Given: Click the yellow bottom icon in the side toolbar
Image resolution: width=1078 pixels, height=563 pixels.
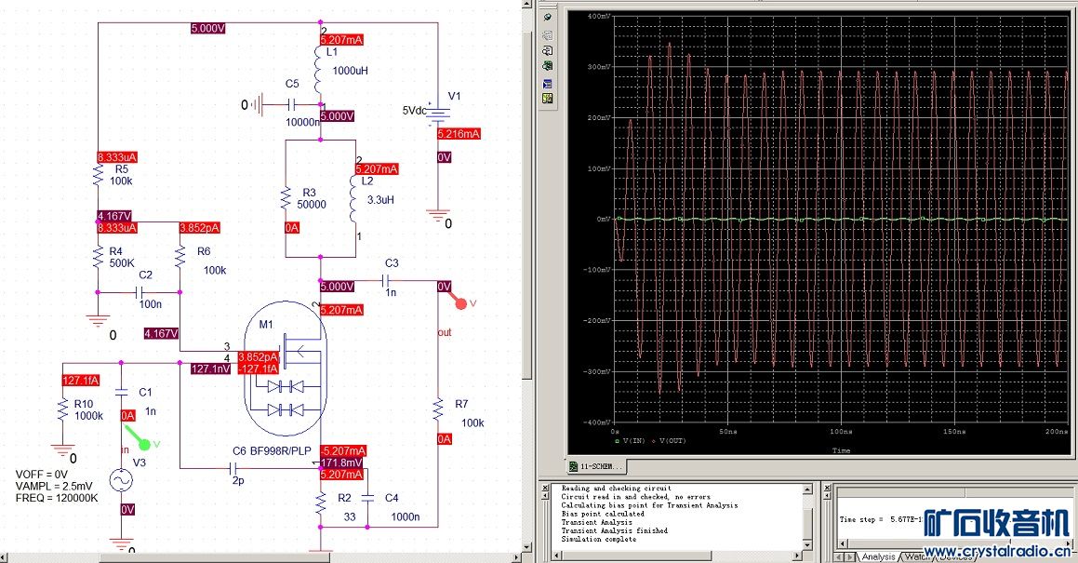Looking at the screenshot, I should [548, 98].
